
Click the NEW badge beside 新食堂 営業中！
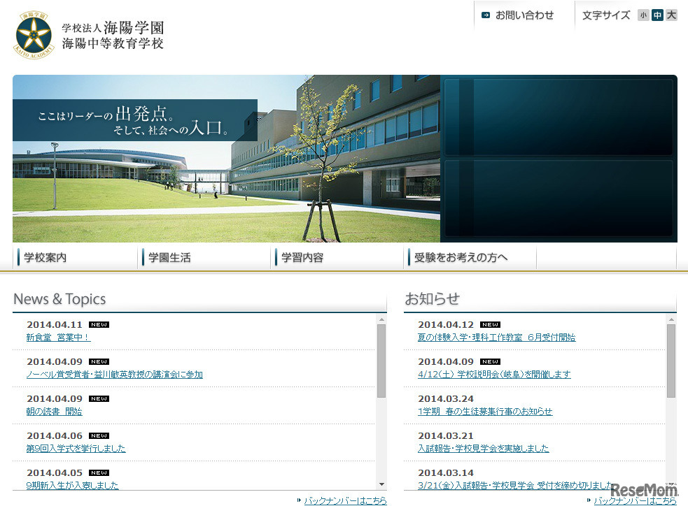(98, 324)
